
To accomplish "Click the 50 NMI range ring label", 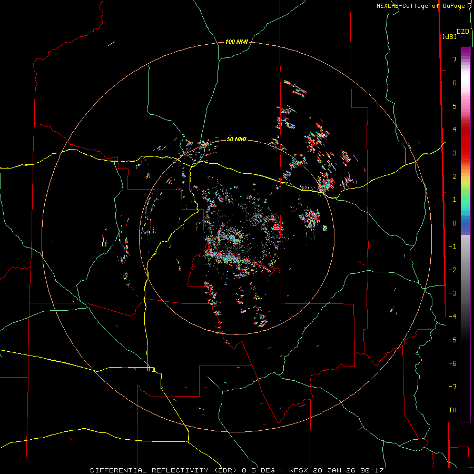I will point(236,139).
